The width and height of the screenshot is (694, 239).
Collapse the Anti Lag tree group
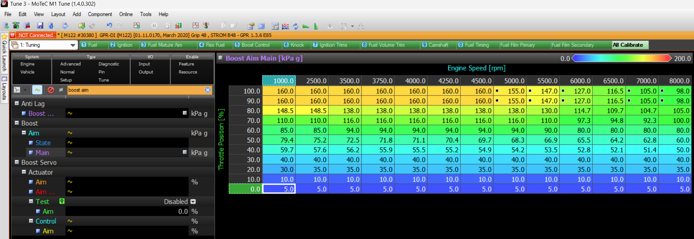[x=17, y=103]
